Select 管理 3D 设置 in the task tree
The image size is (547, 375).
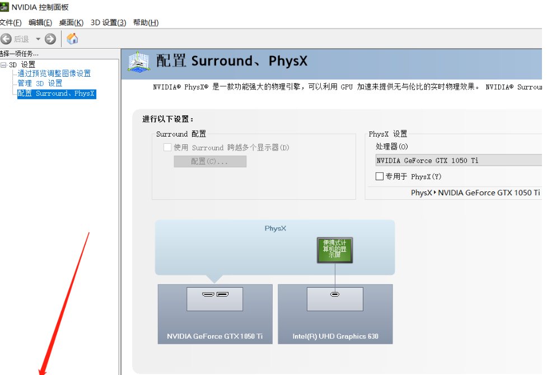tap(40, 83)
